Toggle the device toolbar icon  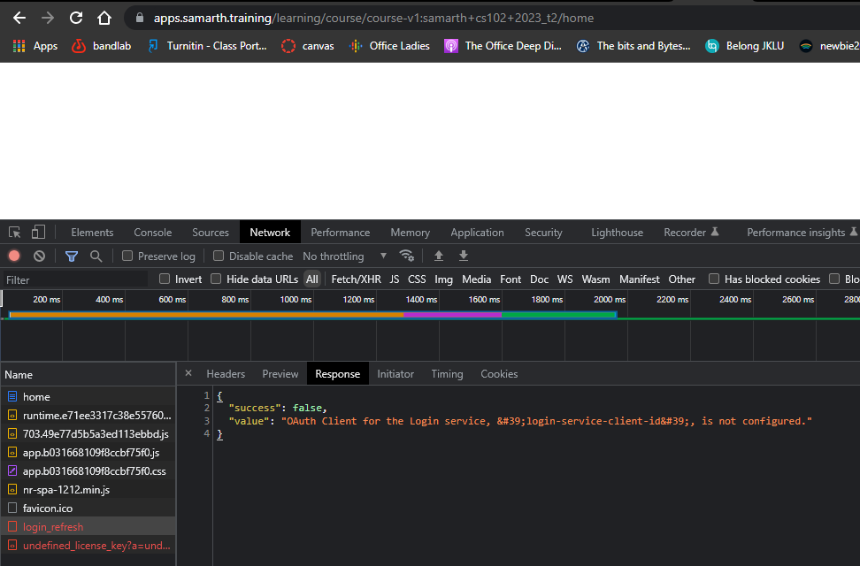click(x=38, y=233)
